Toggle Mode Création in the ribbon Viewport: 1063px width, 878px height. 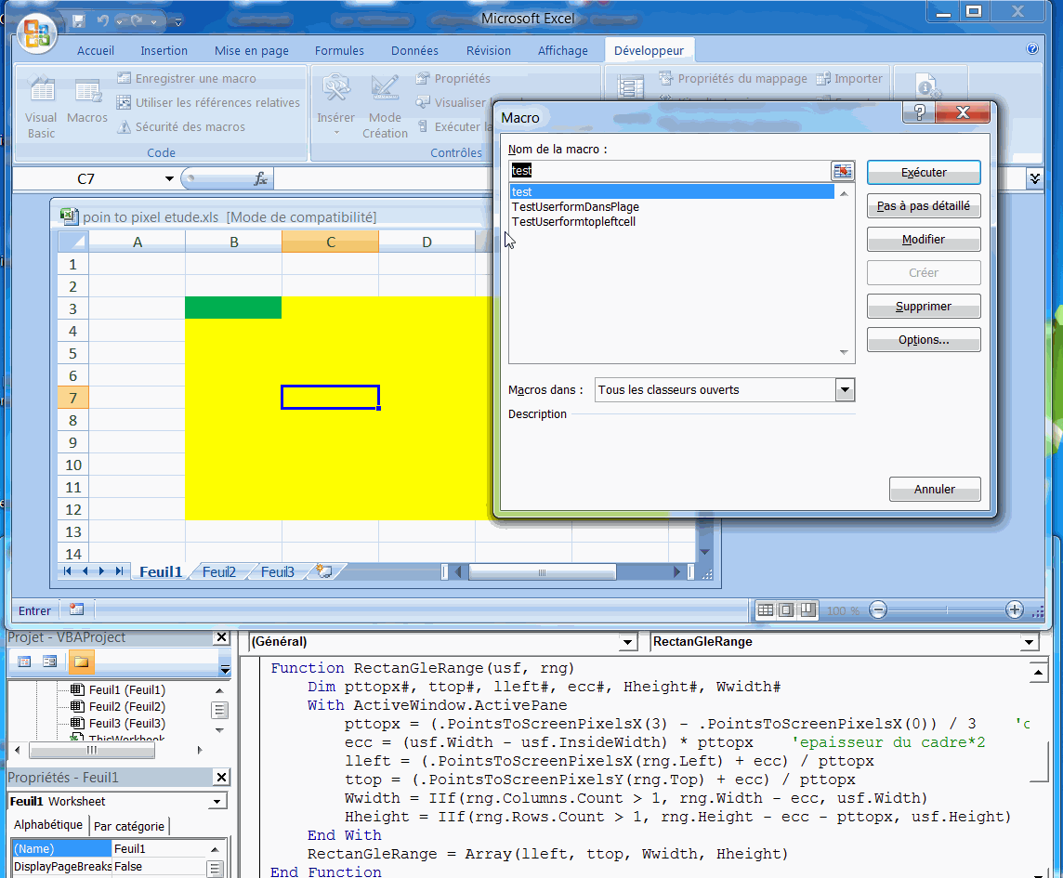coord(385,107)
